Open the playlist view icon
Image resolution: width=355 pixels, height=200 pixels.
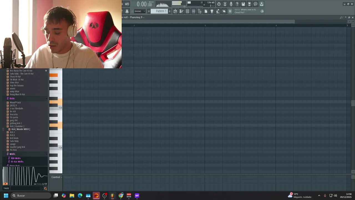[x=175, y=11]
